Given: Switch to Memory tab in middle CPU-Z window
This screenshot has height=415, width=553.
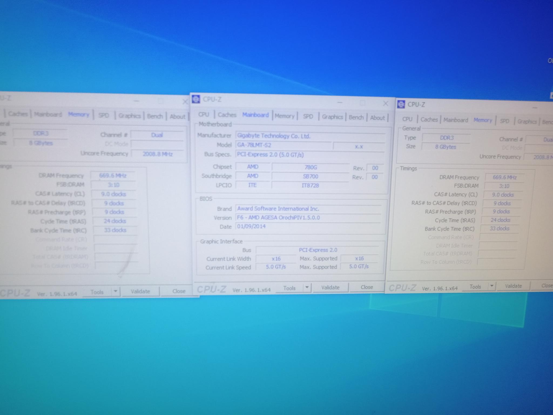Looking at the screenshot, I should tap(285, 116).
